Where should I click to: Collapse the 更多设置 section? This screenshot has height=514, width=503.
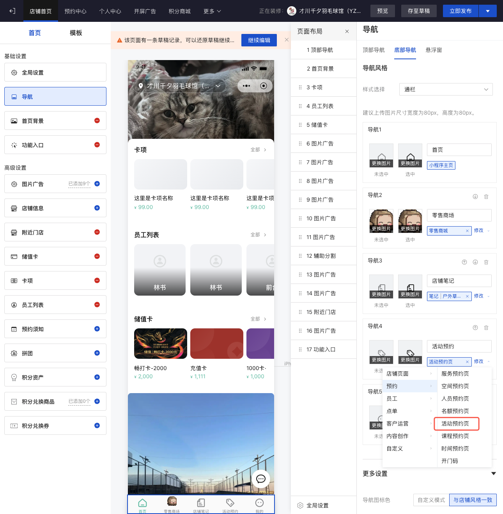click(494, 473)
